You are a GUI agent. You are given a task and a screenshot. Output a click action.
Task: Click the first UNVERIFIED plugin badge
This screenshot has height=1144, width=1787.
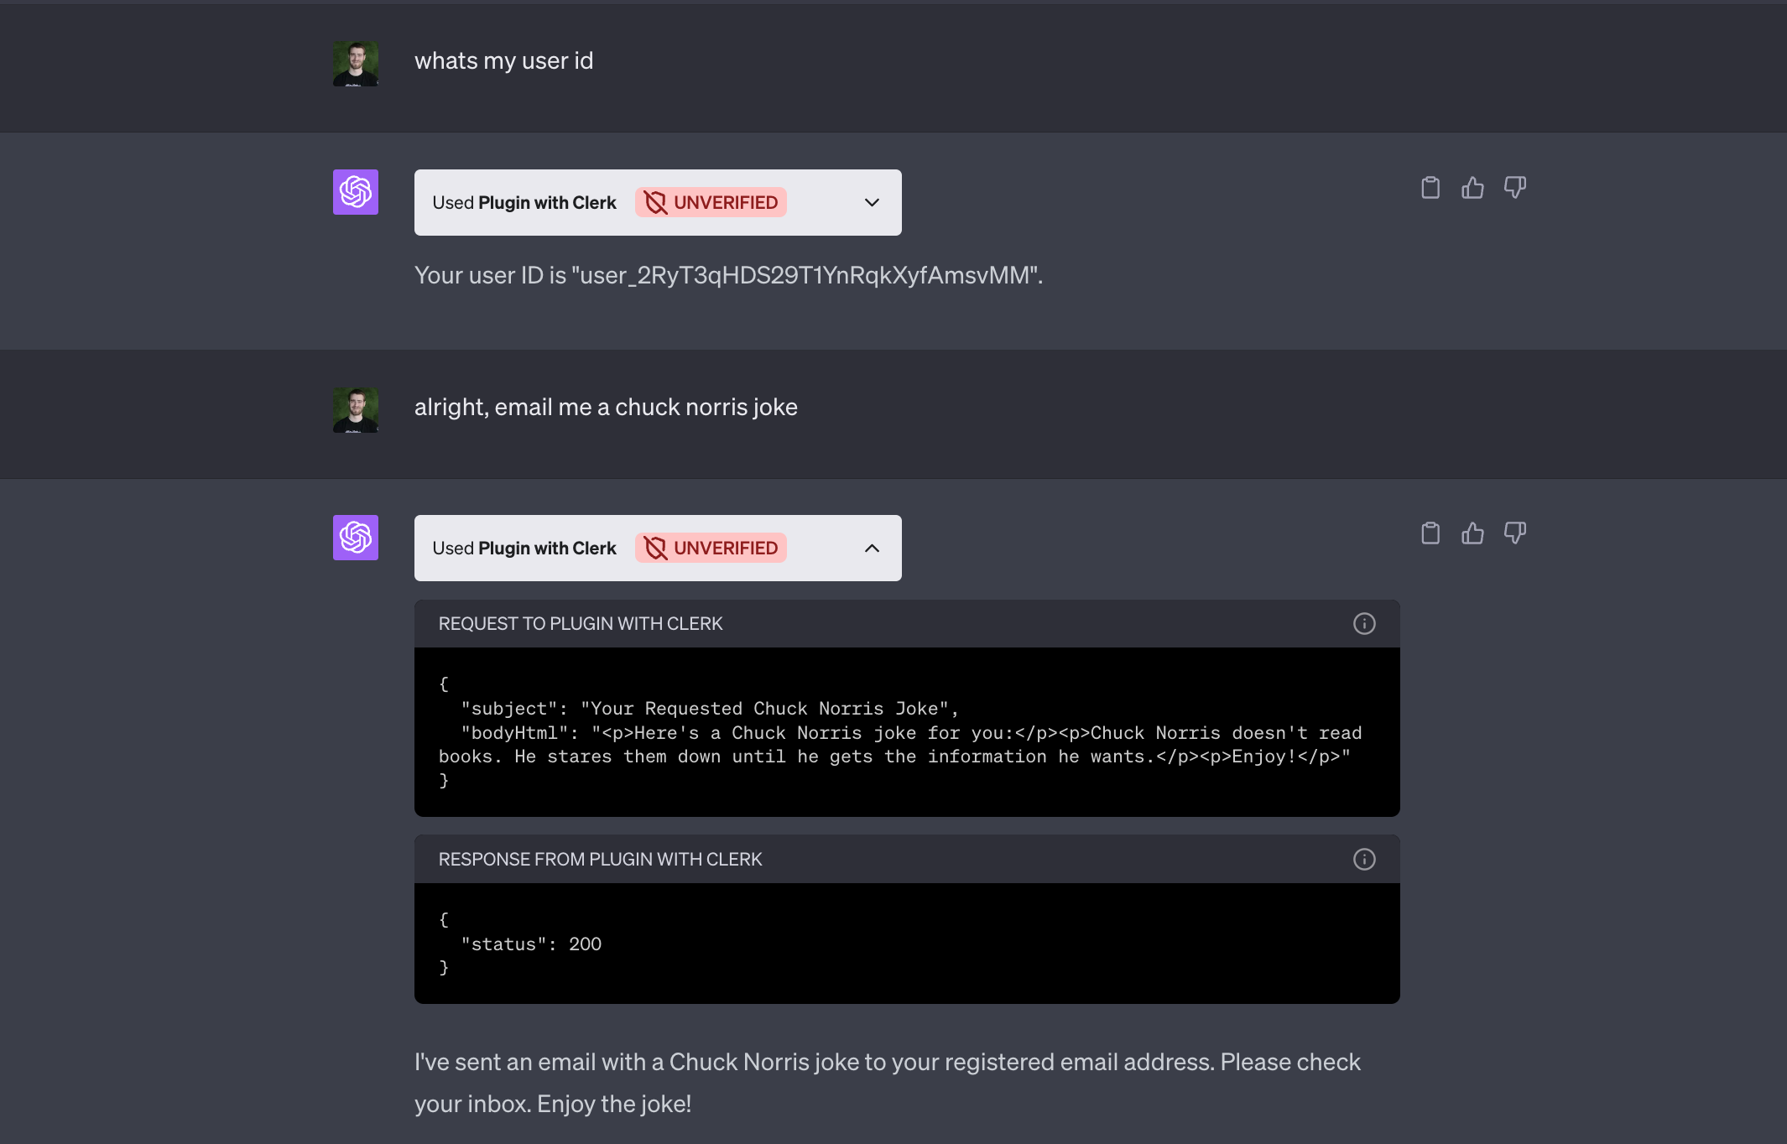tap(711, 202)
